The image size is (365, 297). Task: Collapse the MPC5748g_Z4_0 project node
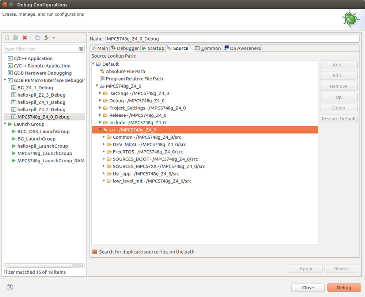coord(97,86)
